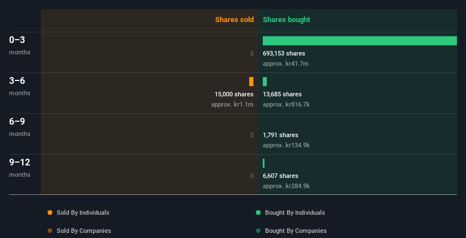Select the green 9–12 months shares bought bar
Screen dimensions: 466x238
click(263, 163)
